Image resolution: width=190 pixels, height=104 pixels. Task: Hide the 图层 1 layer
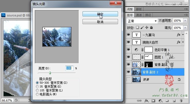(x=128, y=57)
